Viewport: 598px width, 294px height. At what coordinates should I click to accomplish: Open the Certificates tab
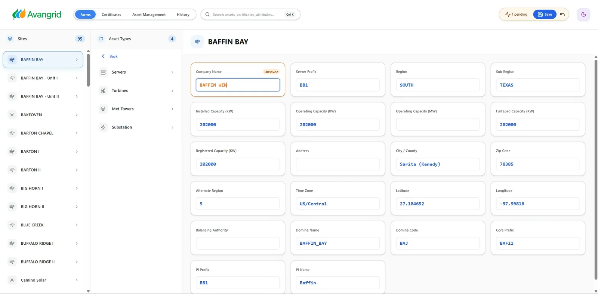[111, 15]
